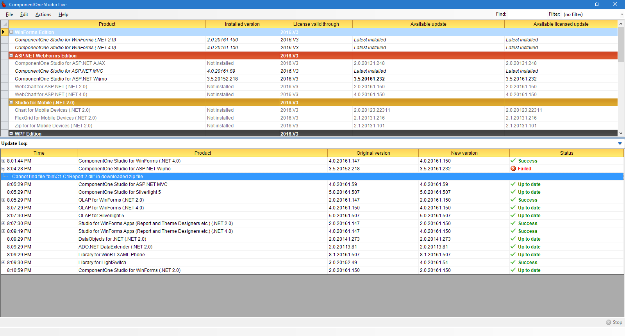The image size is (625, 336).
Task: Click the checkmark icon for OLAP for Silverlight 5
Action: coord(513,215)
